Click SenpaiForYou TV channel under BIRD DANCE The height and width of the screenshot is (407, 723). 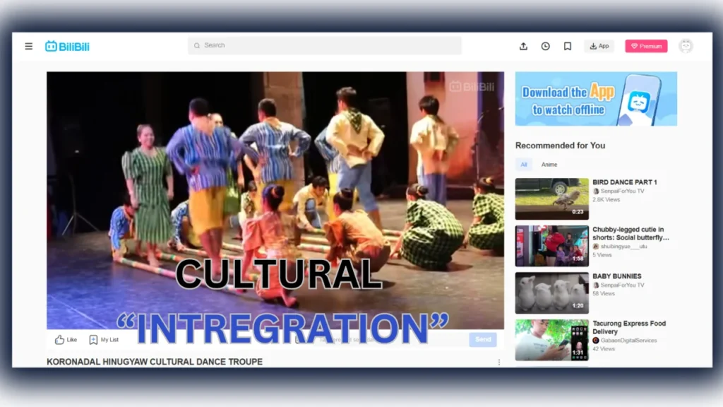click(x=621, y=191)
